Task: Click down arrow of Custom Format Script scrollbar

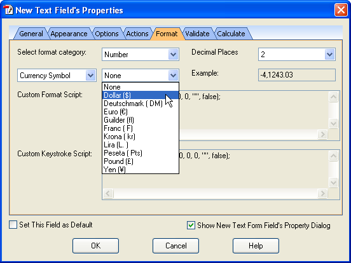Action: coord(333,123)
